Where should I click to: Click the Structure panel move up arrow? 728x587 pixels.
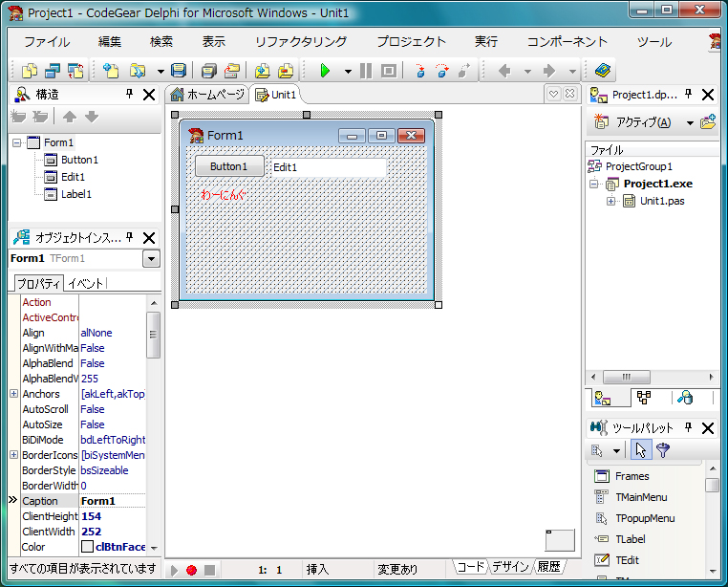point(70,117)
